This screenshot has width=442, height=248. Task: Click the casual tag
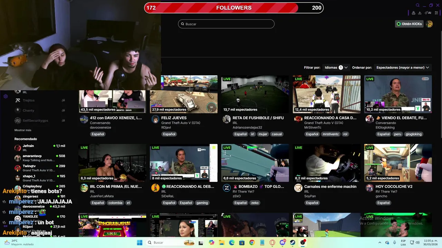(277, 134)
